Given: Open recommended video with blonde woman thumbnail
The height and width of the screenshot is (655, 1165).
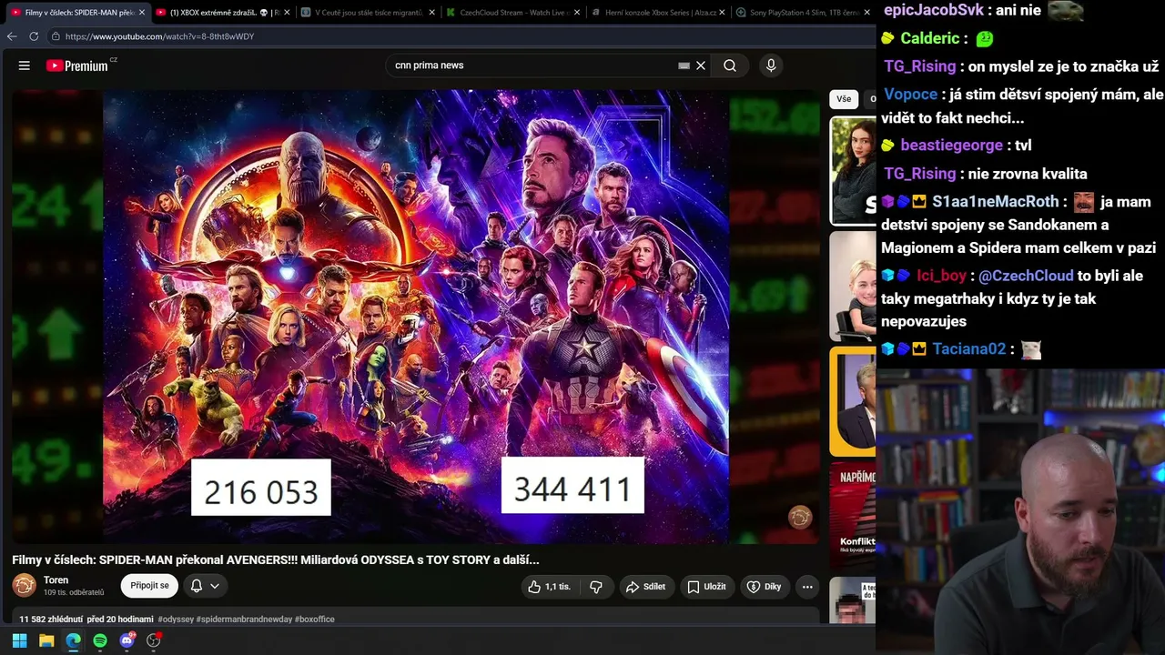Looking at the screenshot, I should click(853, 286).
